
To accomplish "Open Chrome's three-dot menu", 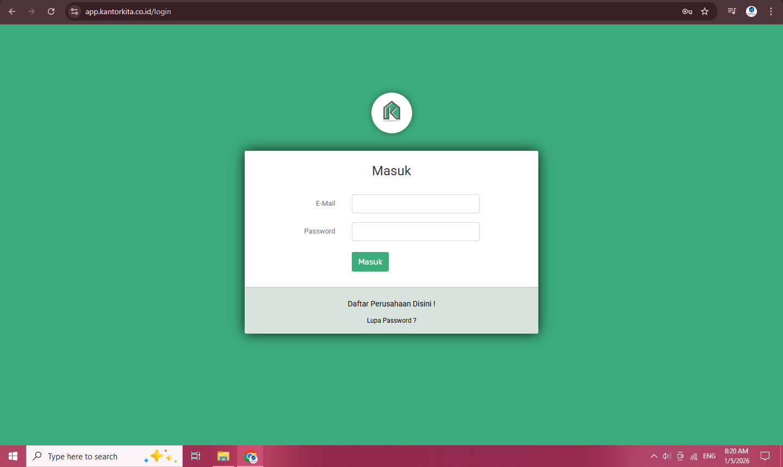I will (x=771, y=11).
